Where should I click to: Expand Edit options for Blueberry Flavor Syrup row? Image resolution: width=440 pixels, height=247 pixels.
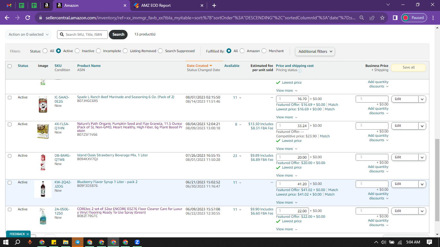(x=422, y=184)
